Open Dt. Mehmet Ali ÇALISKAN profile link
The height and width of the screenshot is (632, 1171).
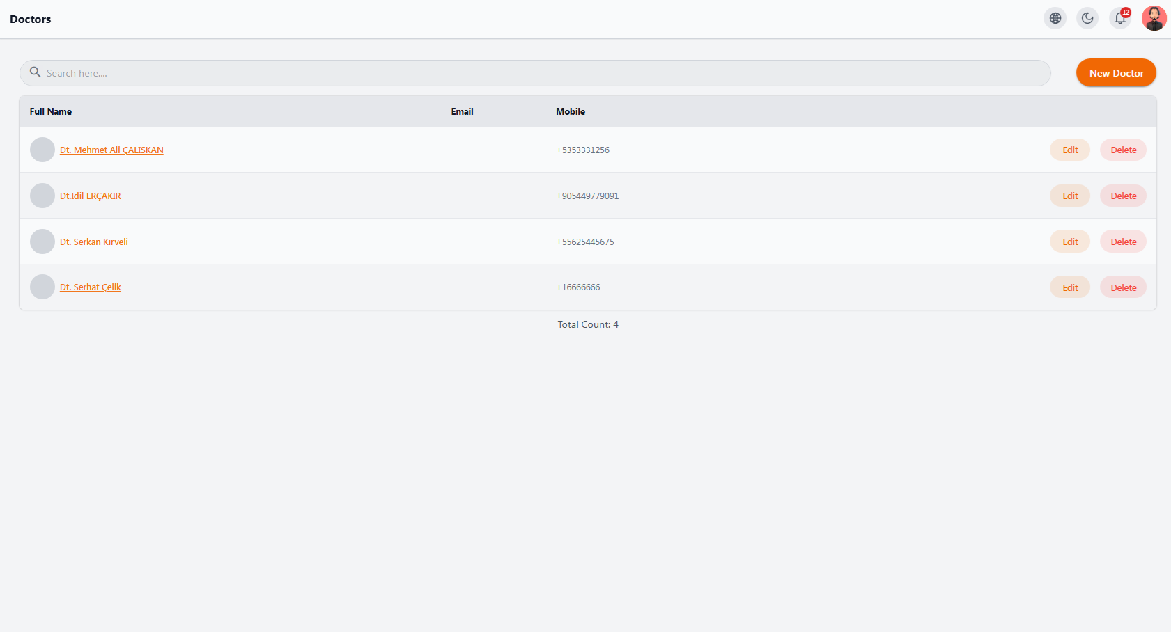[111, 150]
